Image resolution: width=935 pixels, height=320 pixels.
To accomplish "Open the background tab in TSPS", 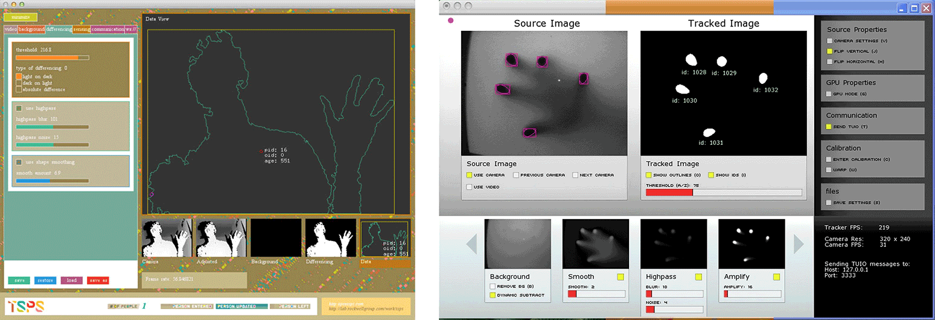I will pos(31,29).
